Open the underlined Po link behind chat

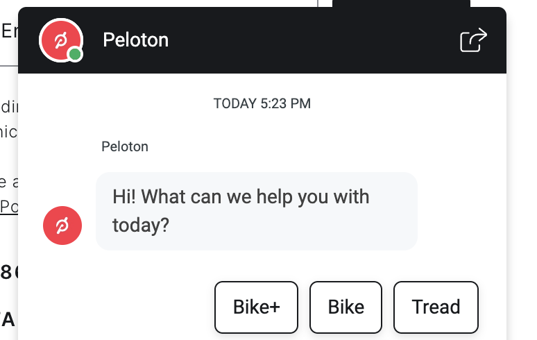pos(9,207)
